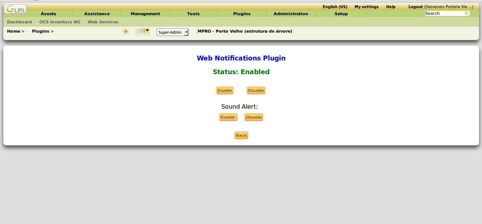Open the Assets menu

tap(49, 14)
